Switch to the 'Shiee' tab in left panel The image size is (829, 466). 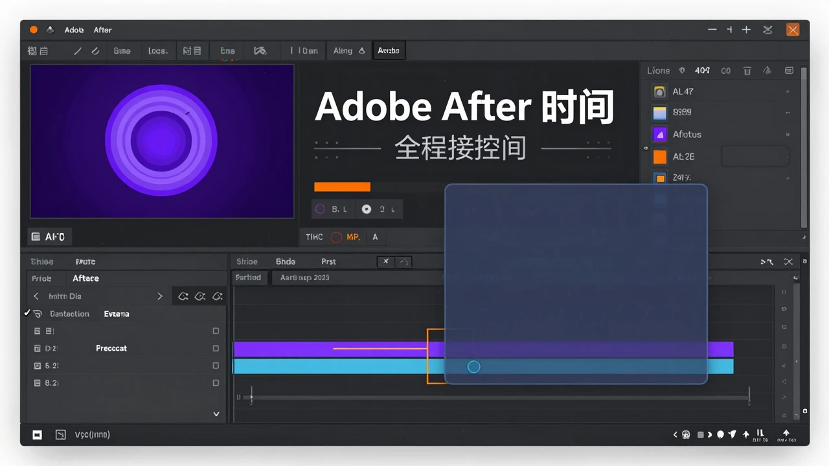(42, 262)
